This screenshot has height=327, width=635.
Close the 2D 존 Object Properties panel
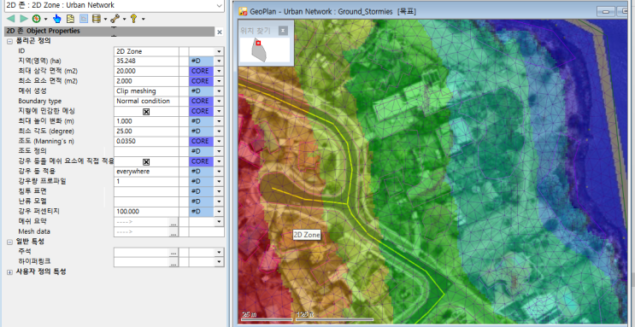pos(220,32)
